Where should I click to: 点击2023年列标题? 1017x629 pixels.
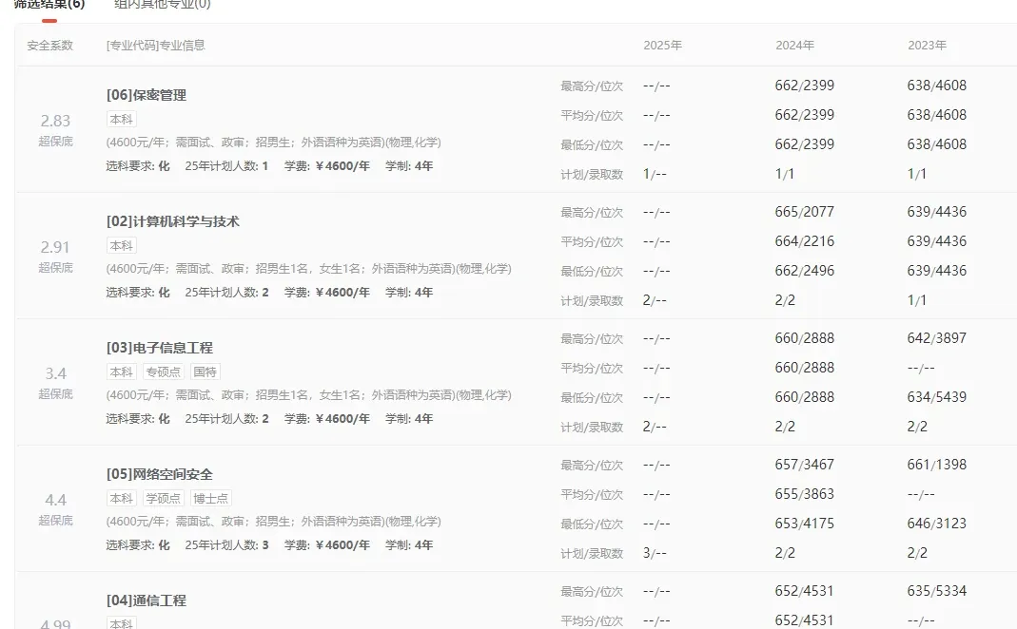(x=927, y=45)
